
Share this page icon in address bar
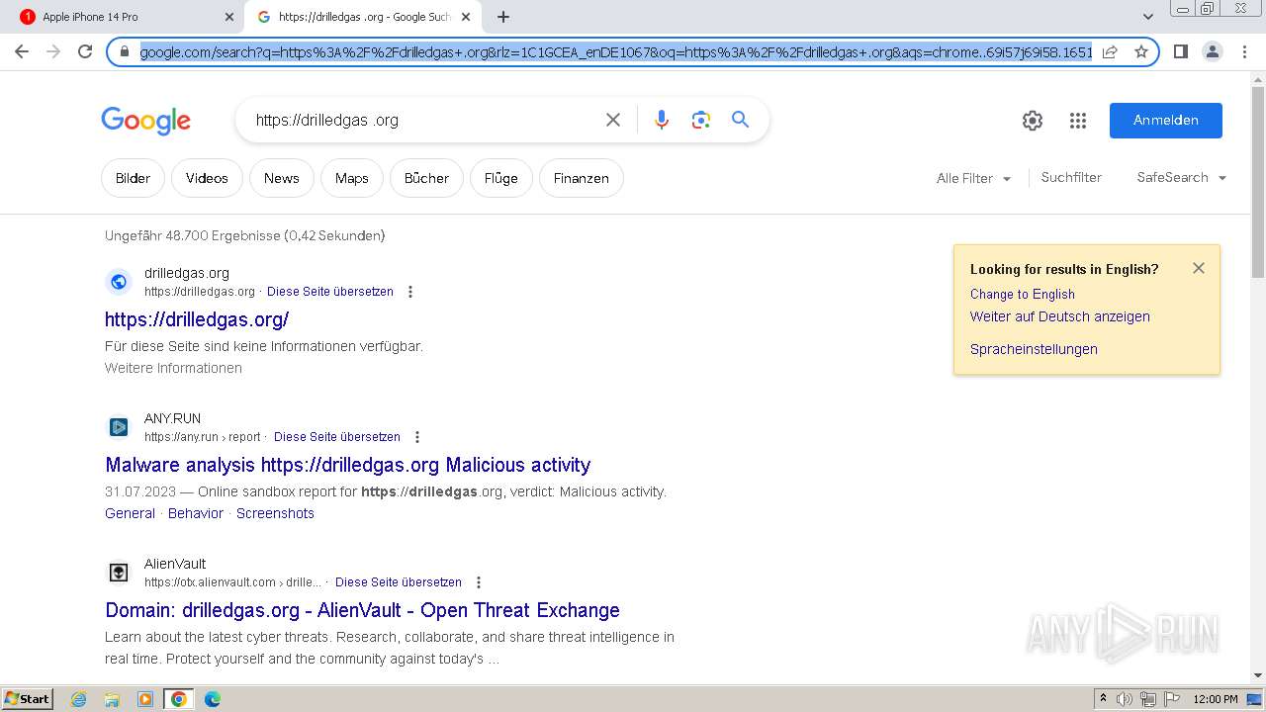coord(1110,51)
